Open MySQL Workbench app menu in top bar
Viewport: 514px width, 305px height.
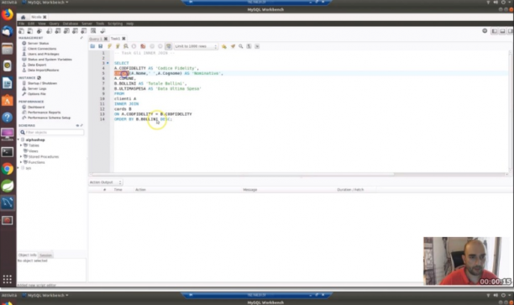(x=45, y=3)
